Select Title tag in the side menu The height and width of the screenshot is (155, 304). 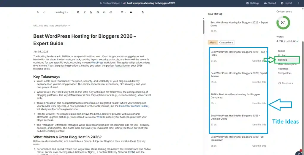click(x=282, y=60)
